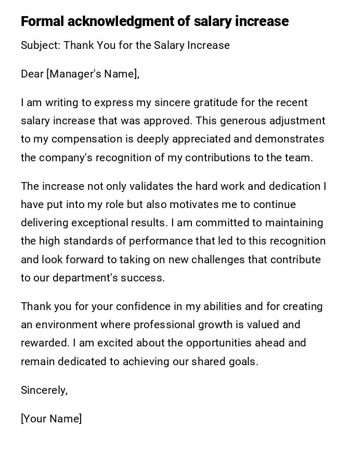
Task: Click "Thank You for the Salary Increase" text
Action: [147, 45]
